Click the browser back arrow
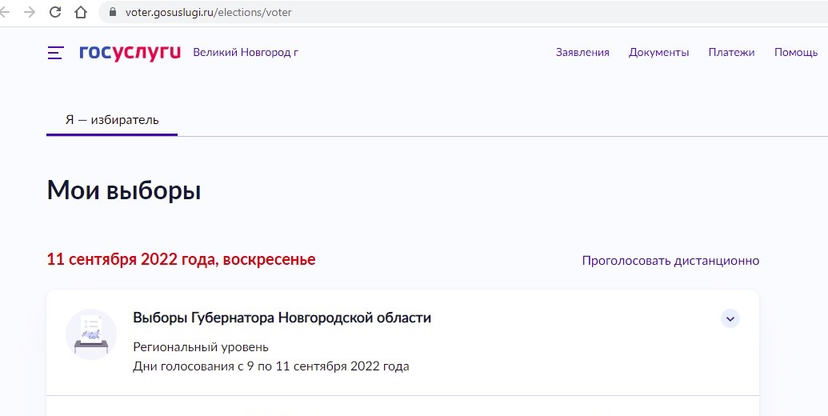This screenshot has height=416, width=828. 5,12
